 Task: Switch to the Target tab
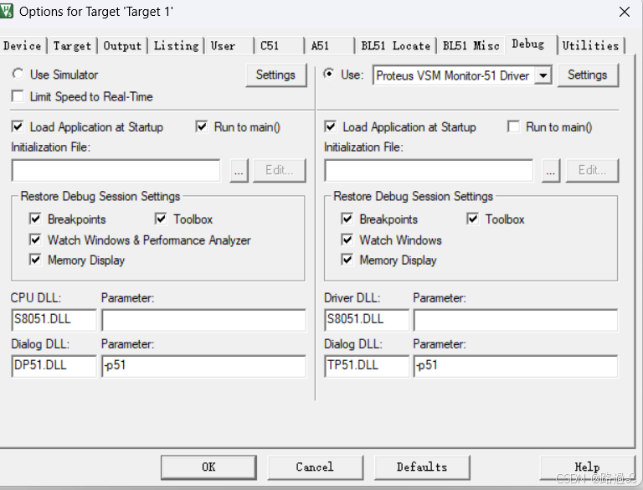coord(72,45)
